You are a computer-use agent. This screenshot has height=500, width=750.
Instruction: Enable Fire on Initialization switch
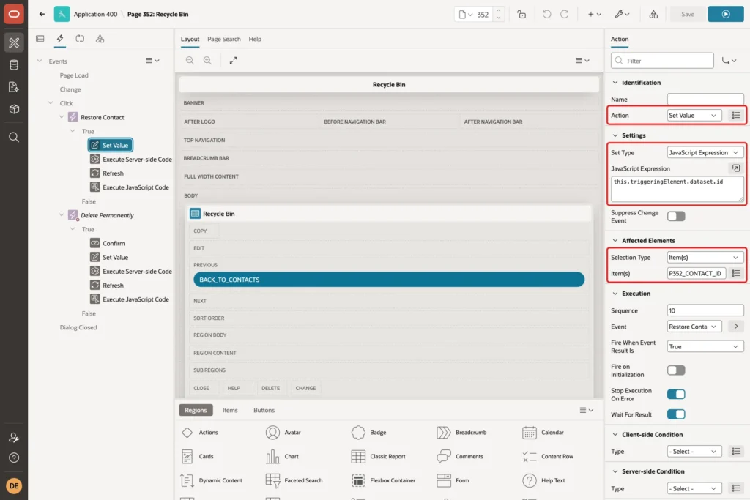(676, 370)
